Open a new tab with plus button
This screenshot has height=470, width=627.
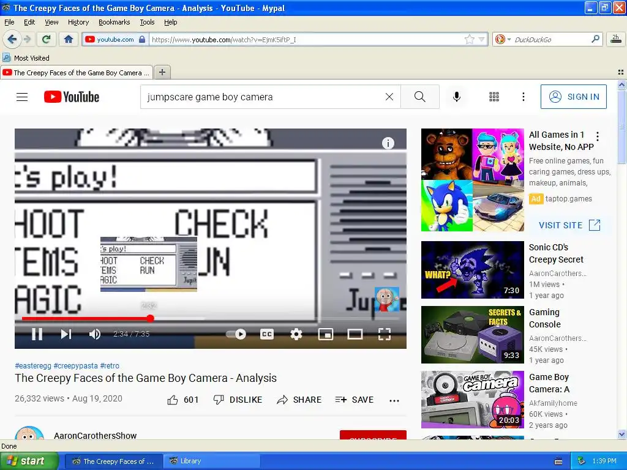click(162, 72)
